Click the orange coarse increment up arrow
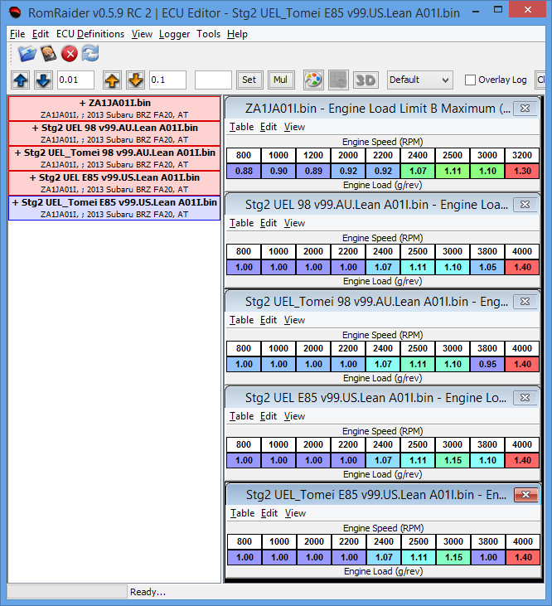Screen dimensions: 552x606 112,80
